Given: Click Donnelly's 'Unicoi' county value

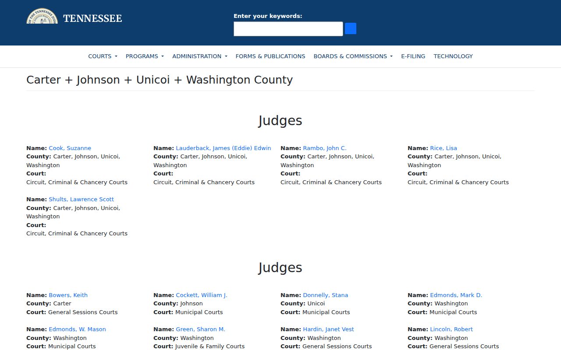Looking at the screenshot, I should (316, 303).
